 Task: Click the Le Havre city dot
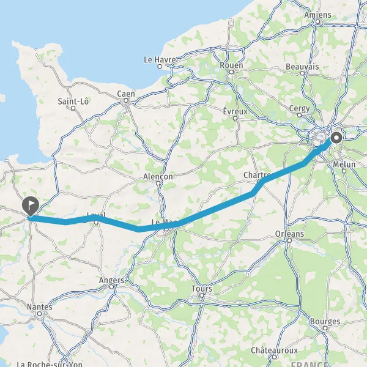tap(160, 66)
